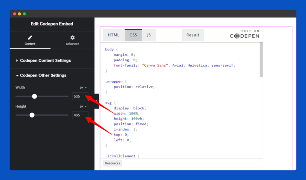Select the Width value field showing 535
The width and height of the screenshot is (306, 180).
[80, 96]
